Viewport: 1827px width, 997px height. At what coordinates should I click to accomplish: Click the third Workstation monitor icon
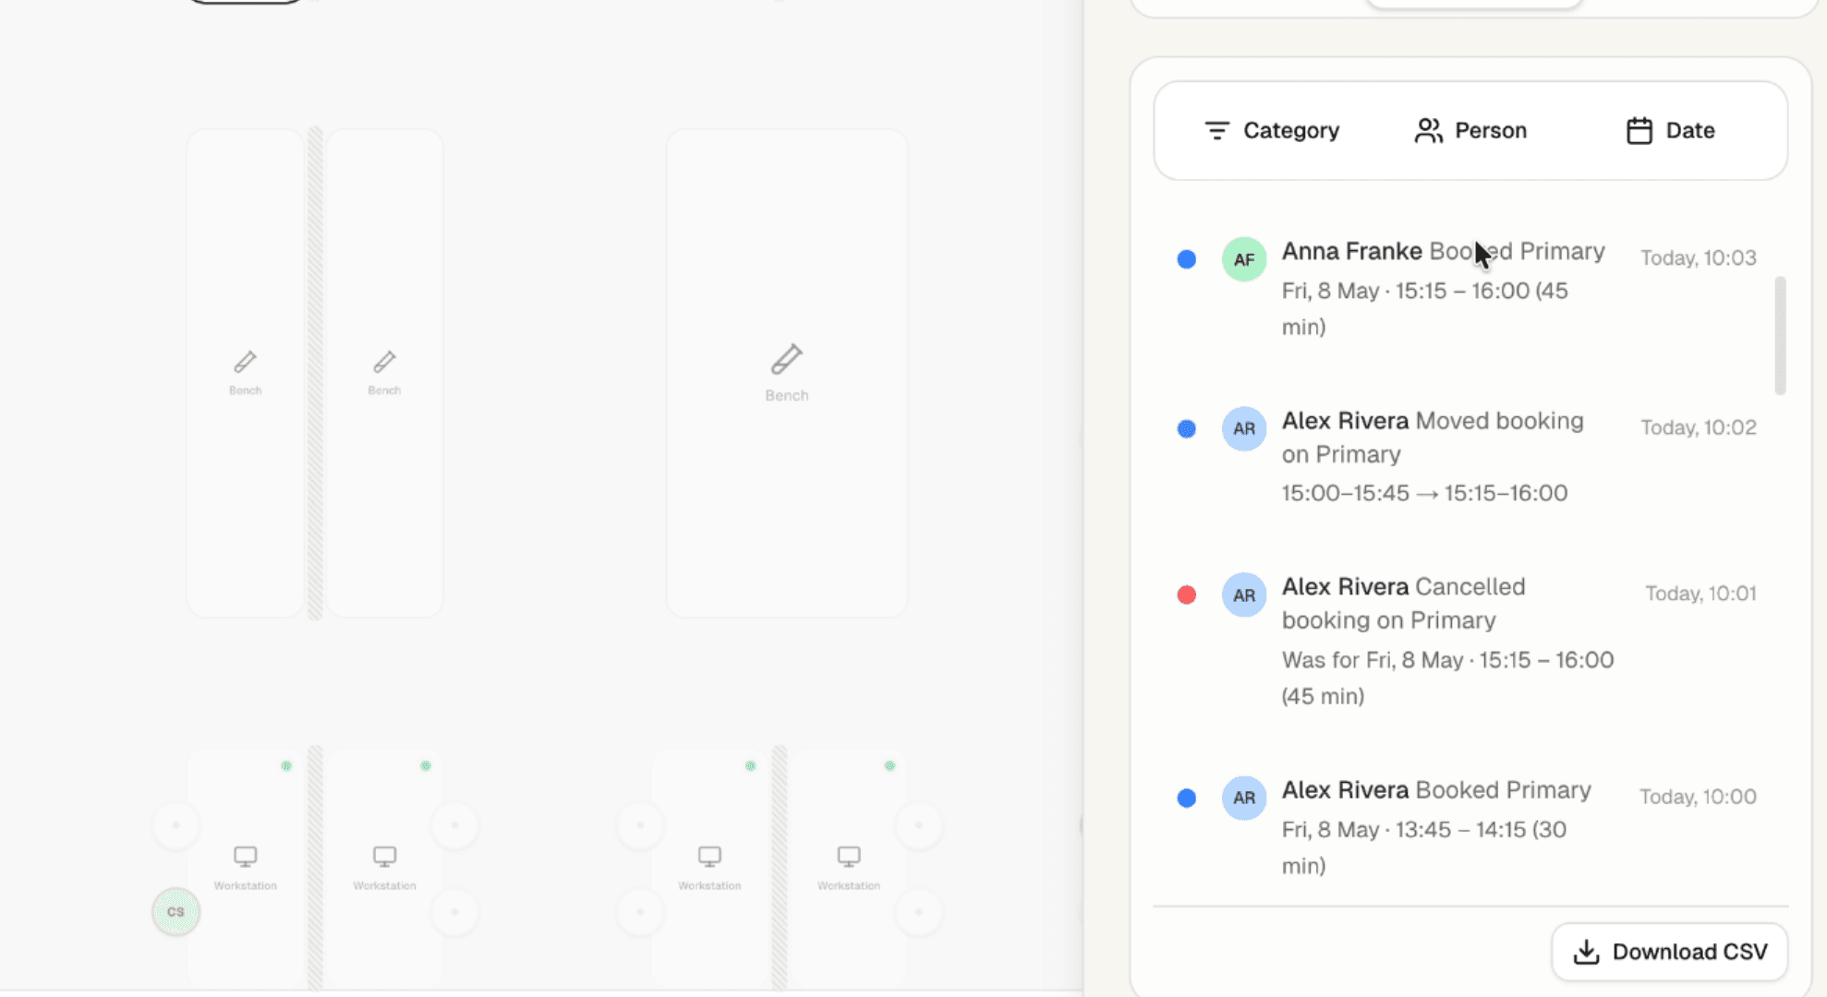[709, 857]
